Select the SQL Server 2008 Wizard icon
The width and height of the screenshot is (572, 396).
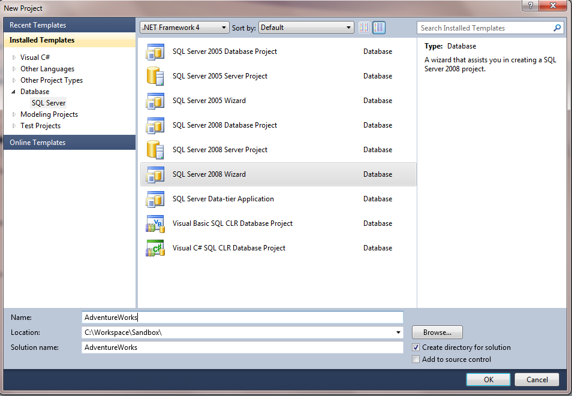pos(155,175)
